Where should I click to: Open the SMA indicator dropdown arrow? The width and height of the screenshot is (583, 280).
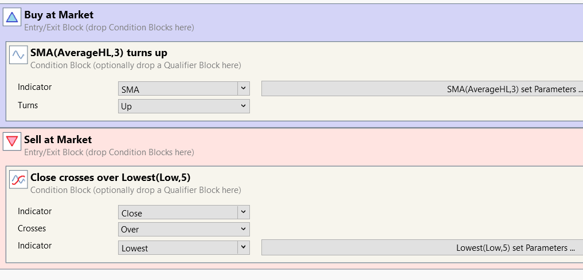coord(244,89)
